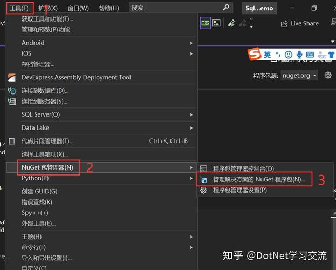The width and height of the screenshot is (336, 270).
Task: Open the nuget.org package source dropdown
Action: pos(299,76)
